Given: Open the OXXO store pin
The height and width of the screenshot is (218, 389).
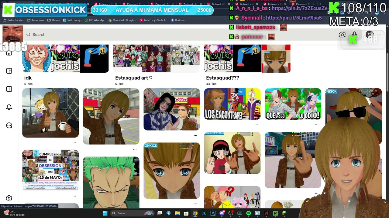Looking at the screenshot, I should pos(172,109).
